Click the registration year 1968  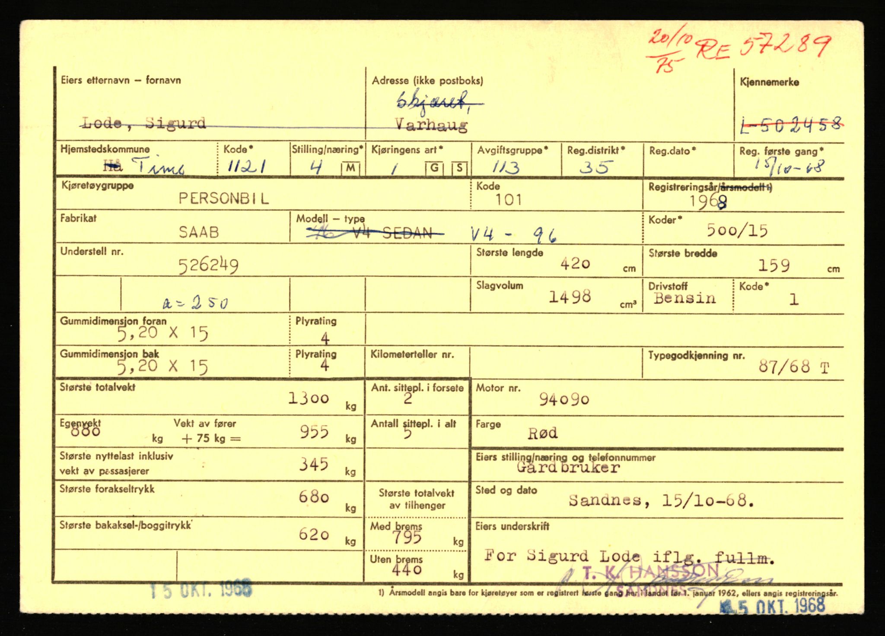[x=708, y=201]
